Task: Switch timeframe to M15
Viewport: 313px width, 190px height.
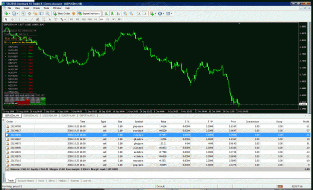Action: tap(84, 19)
